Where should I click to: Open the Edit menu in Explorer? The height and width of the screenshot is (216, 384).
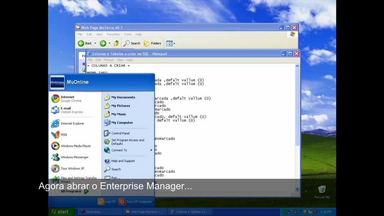[89, 34]
